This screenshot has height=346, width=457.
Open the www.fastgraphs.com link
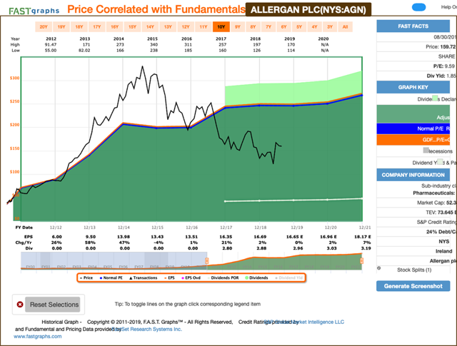[x=38, y=337]
